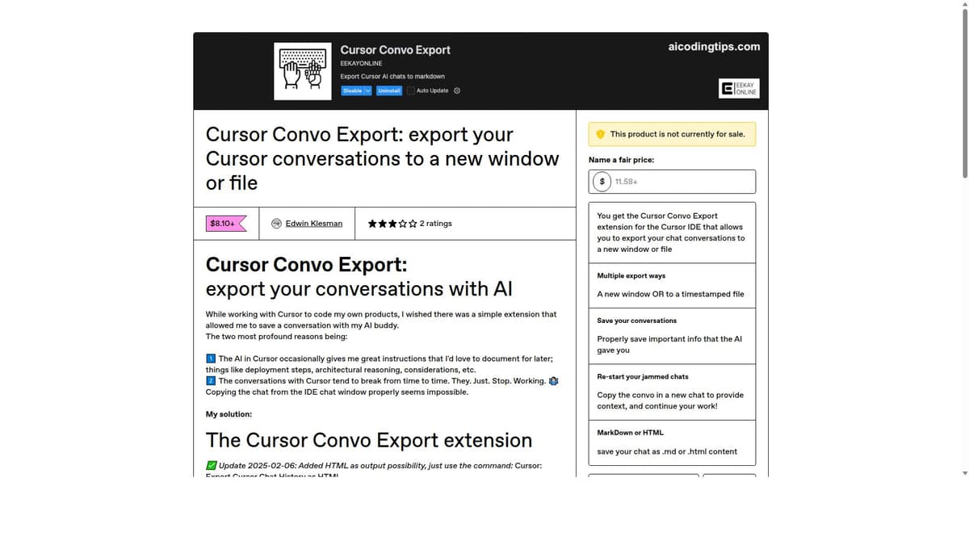
Task: Click 'Export Cursor AI chats to markdown' tagline
Action: tap(392, 77)
